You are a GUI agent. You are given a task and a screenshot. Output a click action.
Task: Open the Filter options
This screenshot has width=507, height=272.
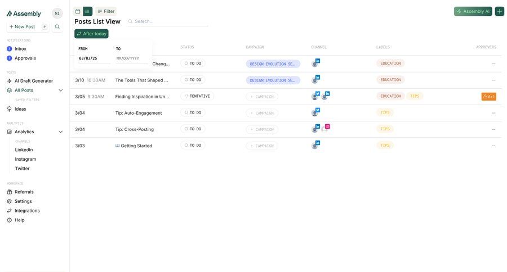pyautogui.click(x=106, y=11)
